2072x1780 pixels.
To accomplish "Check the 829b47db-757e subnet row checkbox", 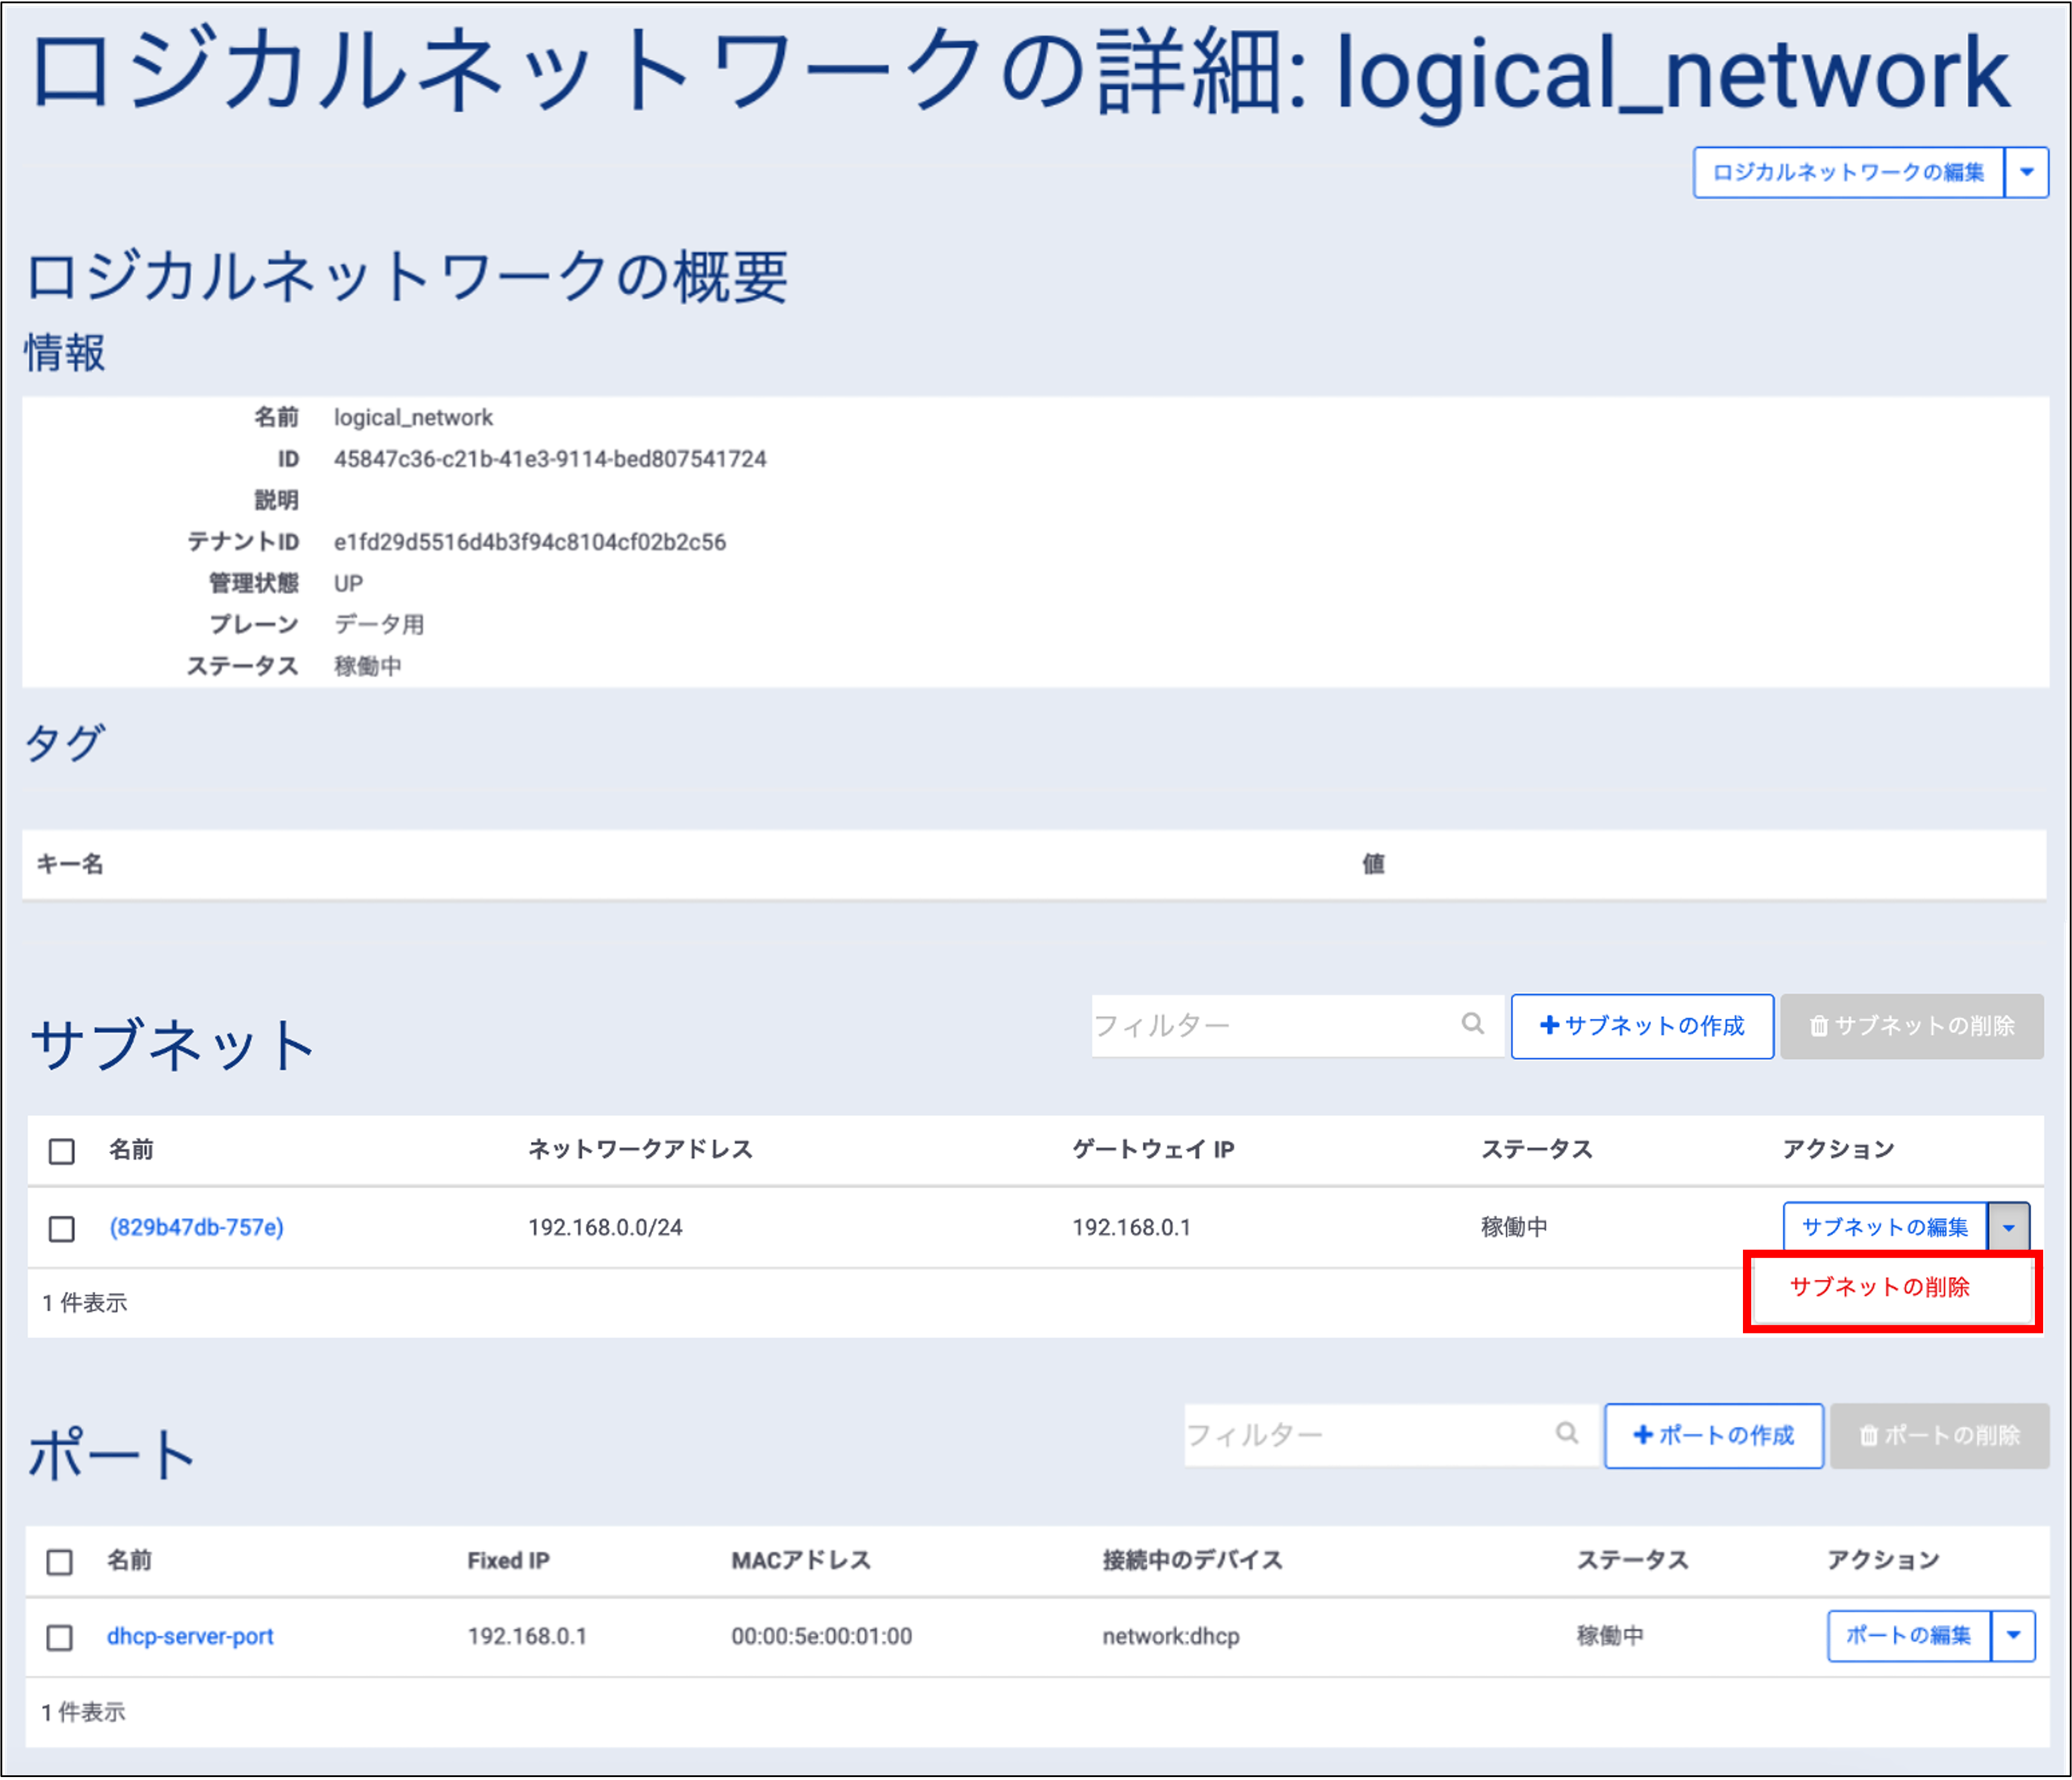I will tap(62, 1228).
